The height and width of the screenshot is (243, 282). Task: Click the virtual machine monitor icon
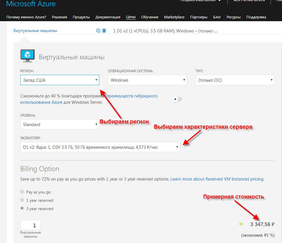point(27,56)
